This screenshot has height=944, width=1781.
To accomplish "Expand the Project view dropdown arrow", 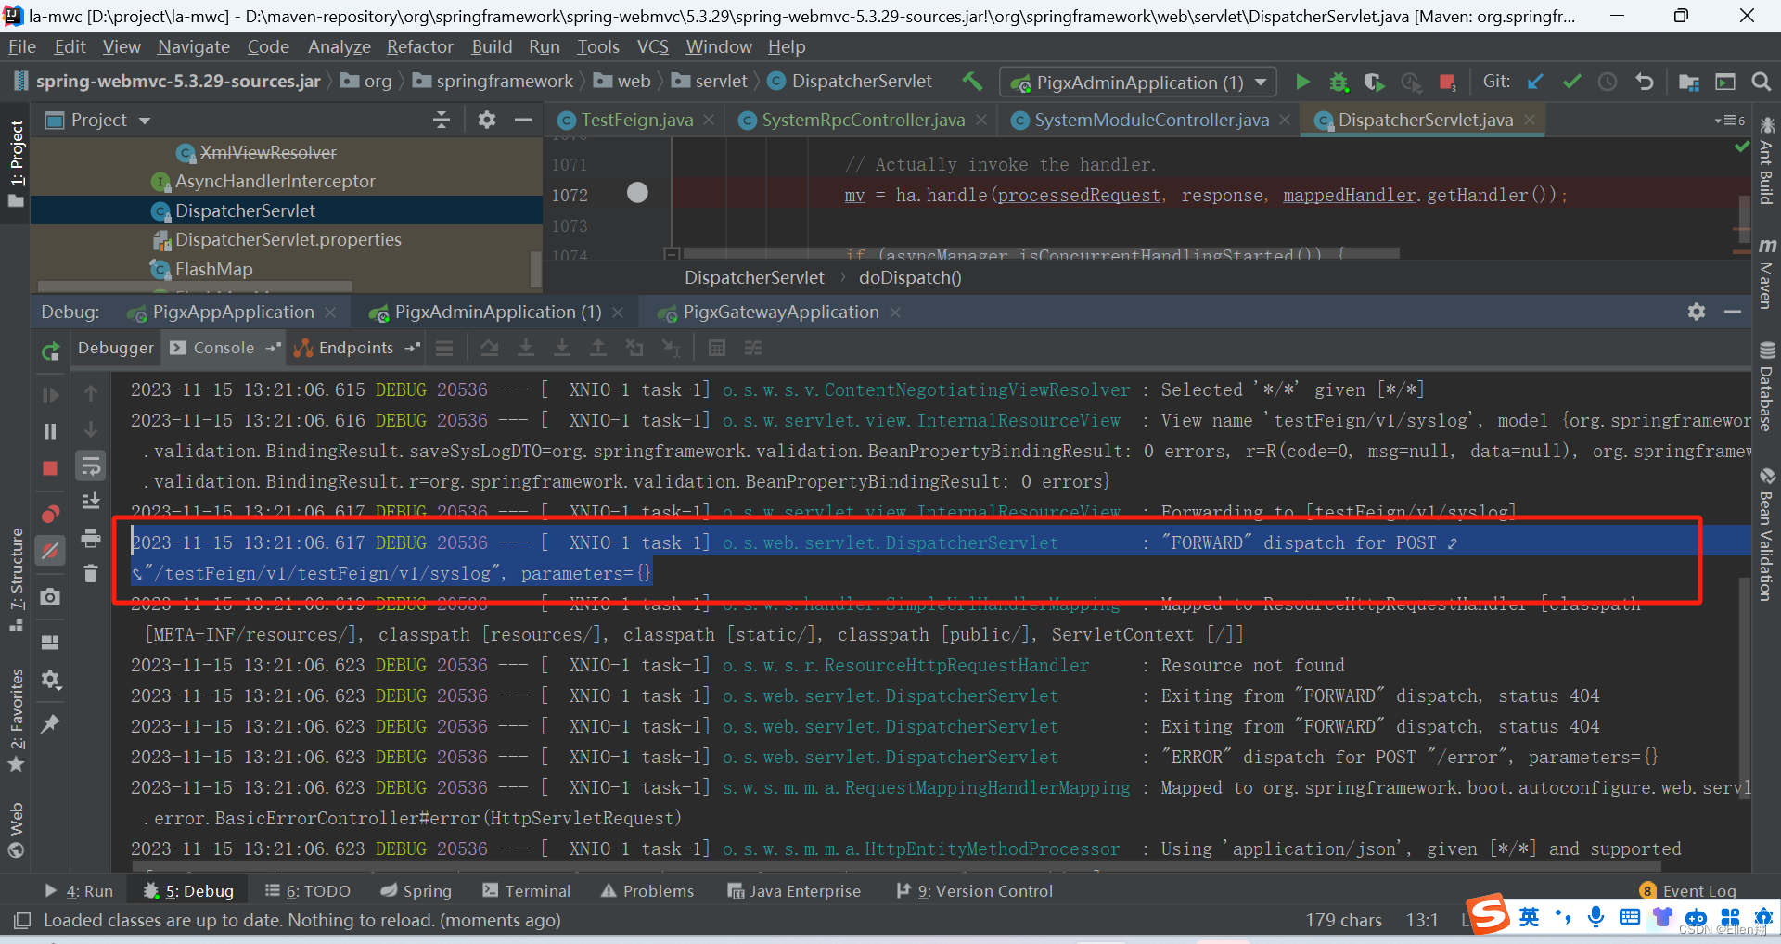I will coord(145,121).
